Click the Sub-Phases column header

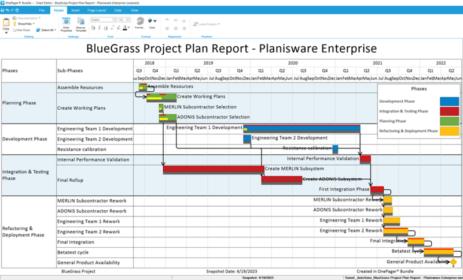tap(70, 70)
